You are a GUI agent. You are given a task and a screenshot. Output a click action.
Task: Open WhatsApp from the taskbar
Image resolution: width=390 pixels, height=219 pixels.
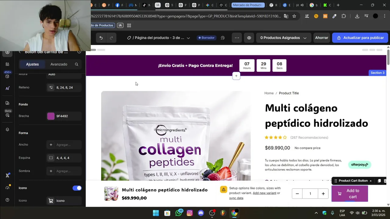179,213
